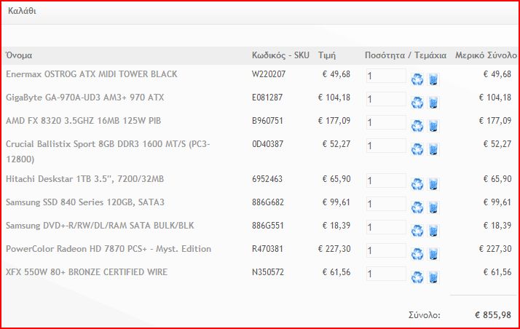Click trash icon to remove Enermax OSTROG case
520x329 pixels.
point(433,79)
